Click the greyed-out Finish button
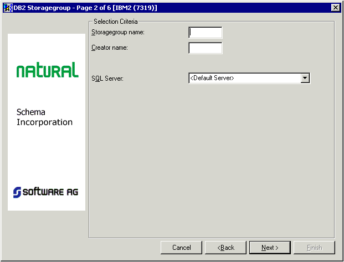This screenshot has height=262, width=344. coord(314,248)
